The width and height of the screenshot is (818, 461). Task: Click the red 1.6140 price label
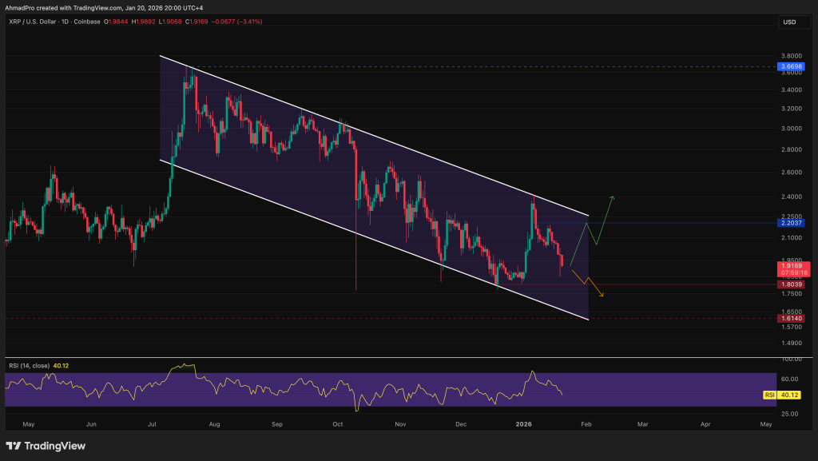point(796,318)
